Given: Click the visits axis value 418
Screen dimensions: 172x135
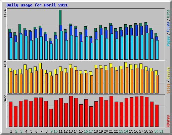Looking at the screenshot, I should [x=5, y=64].
